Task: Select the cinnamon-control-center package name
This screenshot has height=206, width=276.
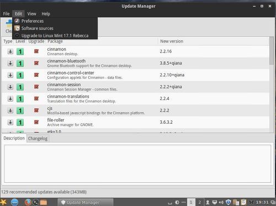Action: (x=71, y=73)
